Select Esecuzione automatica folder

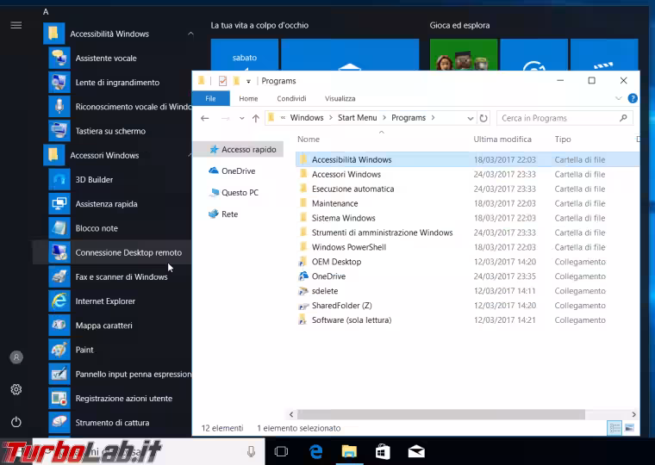coord(467,189)
